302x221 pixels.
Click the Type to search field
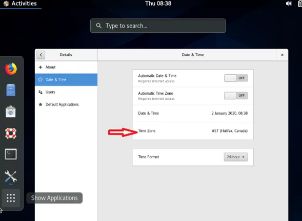click(x=158, y=26)
